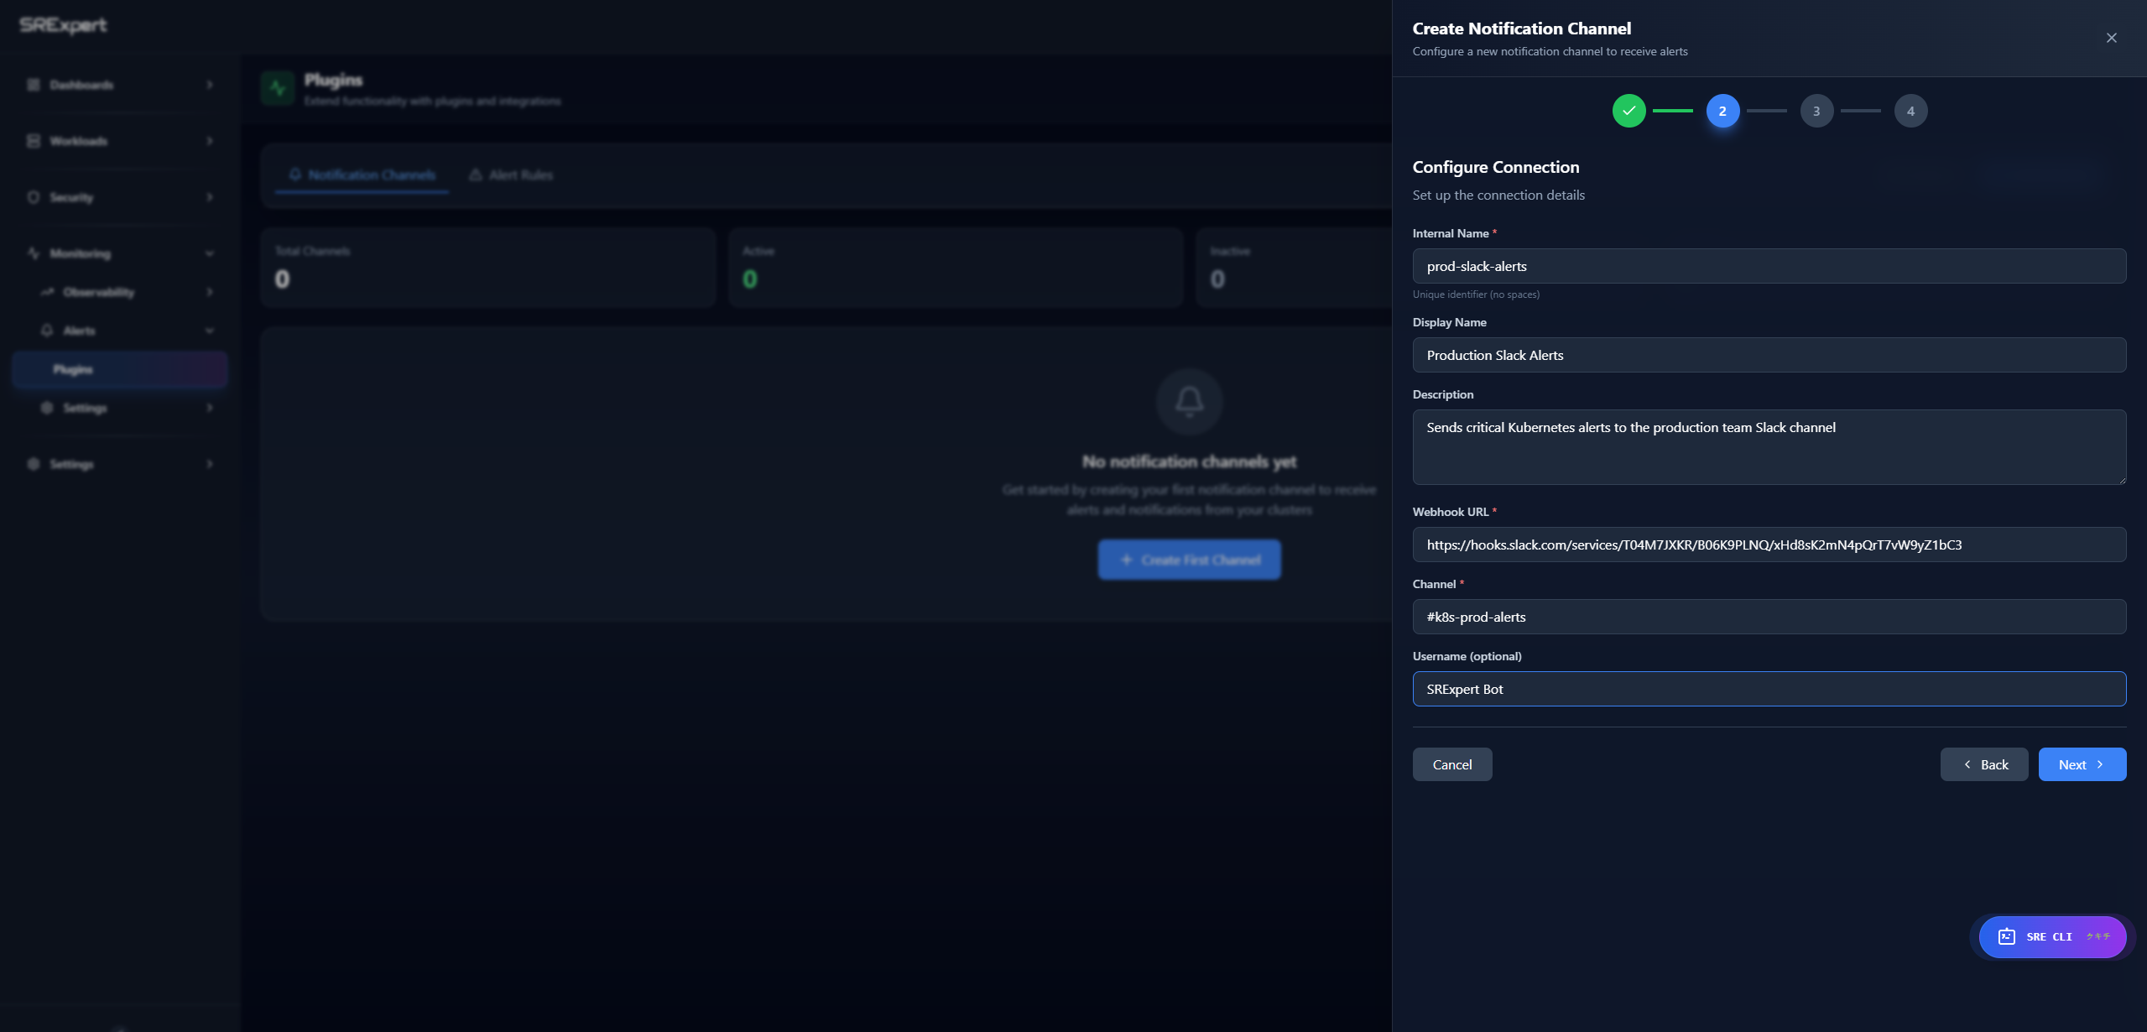
Task: Click the Description text area
Action: point(1769,447)
